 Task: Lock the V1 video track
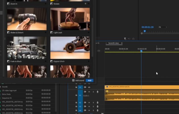point(76,87)
